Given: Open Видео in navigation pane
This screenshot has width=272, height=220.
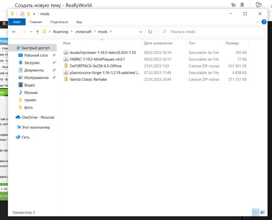Looking at the screenshot, I should (x=30, y=85).
